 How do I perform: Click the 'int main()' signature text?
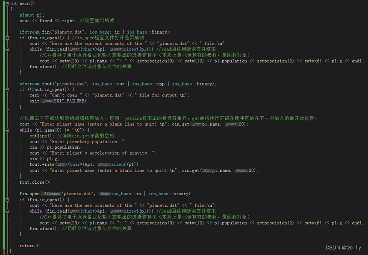(x=22, y=3)
